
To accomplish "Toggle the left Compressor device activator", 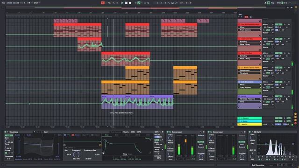I will tap(168, 132).
